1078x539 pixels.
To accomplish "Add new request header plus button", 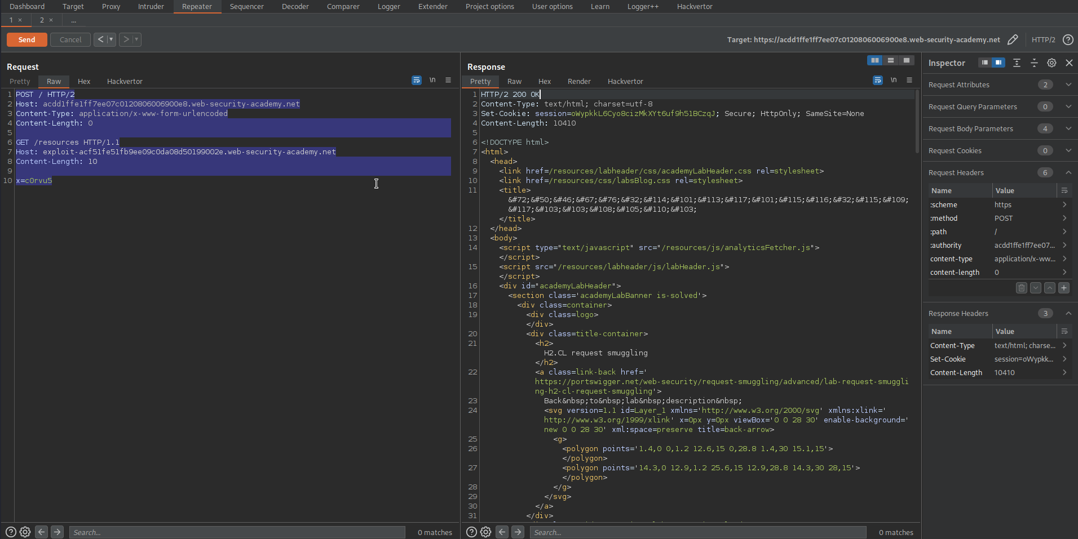I will coord(1064,288).
